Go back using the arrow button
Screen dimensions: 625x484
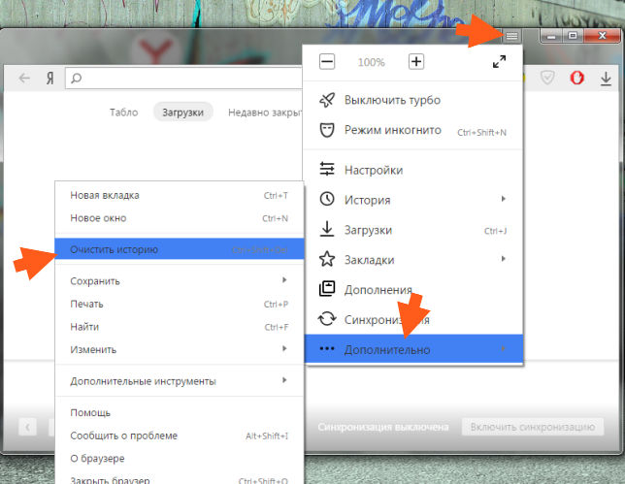tap(24, 79)
